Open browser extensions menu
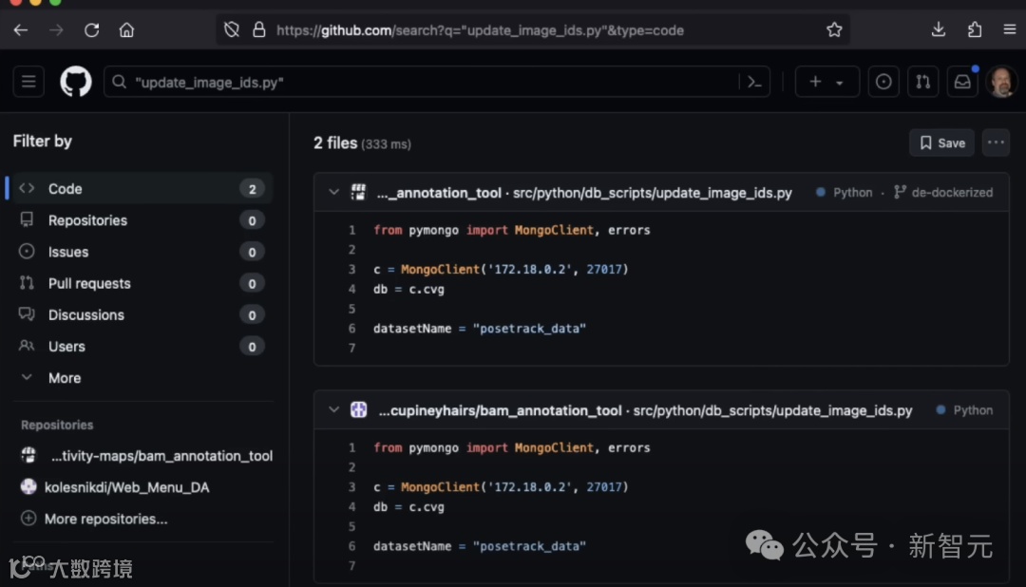This screenshot has width=1026, height=587. pyautogui.click(x=975, y=30)
